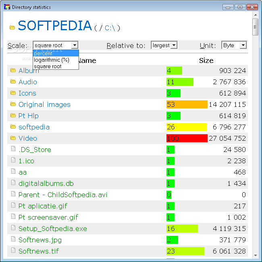Open the Unit dropdown showing Byte
262x262 pixels.
point(234,45)
